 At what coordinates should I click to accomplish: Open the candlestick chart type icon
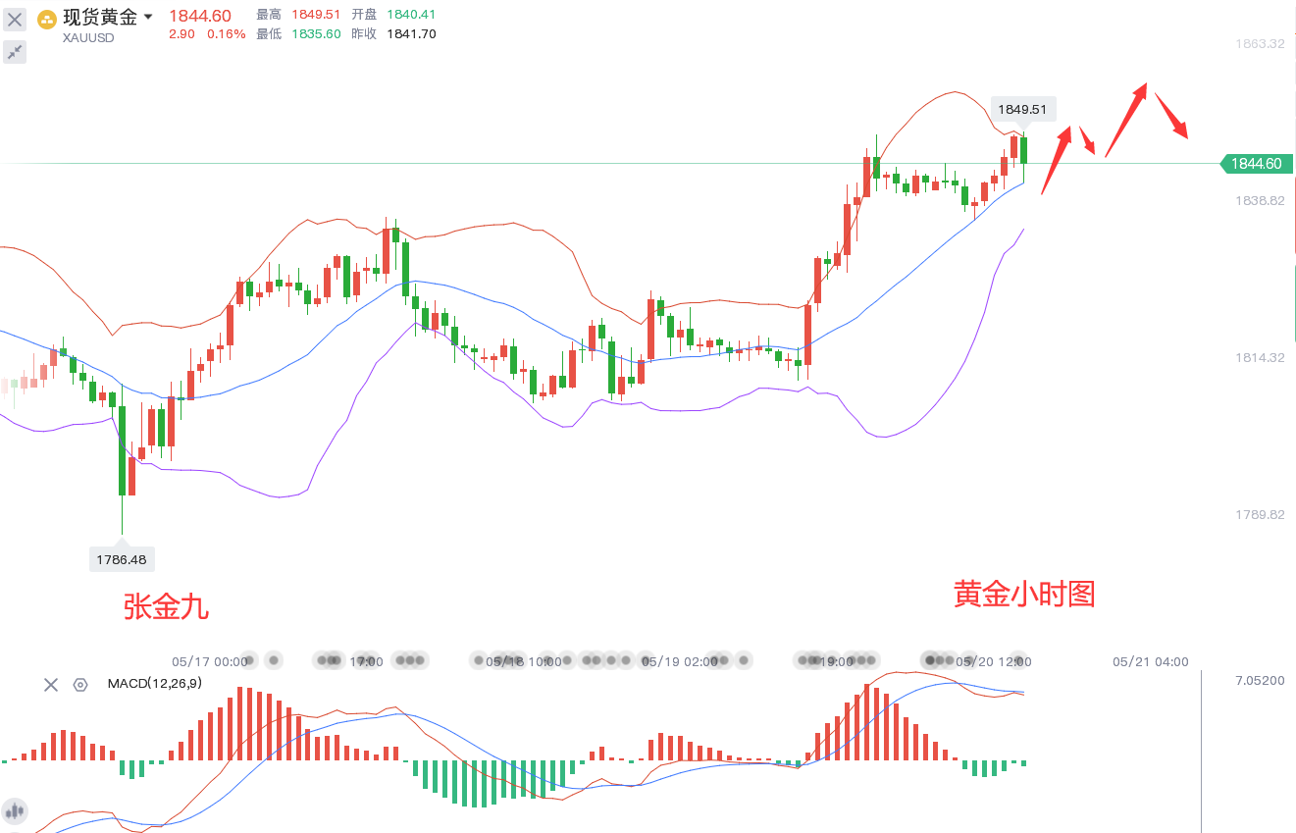(15, 811)
